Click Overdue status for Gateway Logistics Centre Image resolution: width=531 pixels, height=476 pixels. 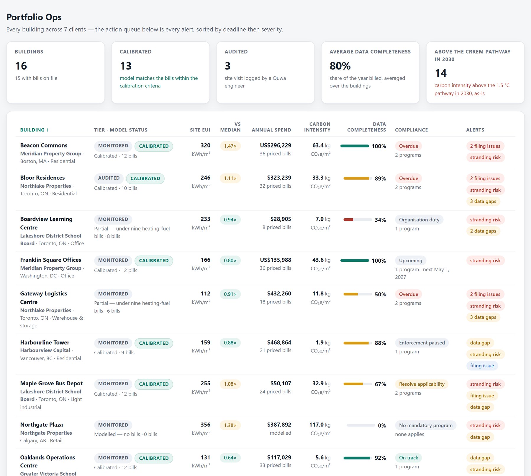(x=409, y=294)
